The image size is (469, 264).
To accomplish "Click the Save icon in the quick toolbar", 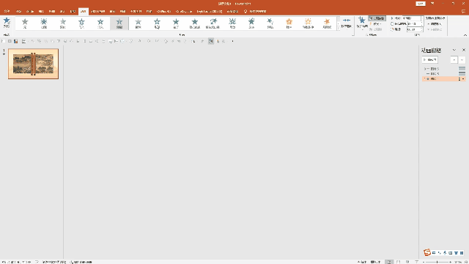I will 16,41.
